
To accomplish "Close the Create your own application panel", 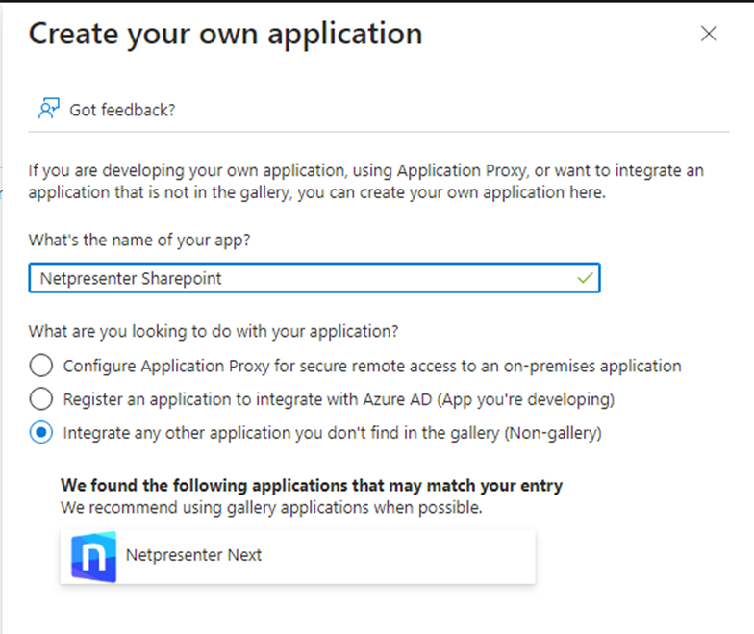I will (709, 34).
